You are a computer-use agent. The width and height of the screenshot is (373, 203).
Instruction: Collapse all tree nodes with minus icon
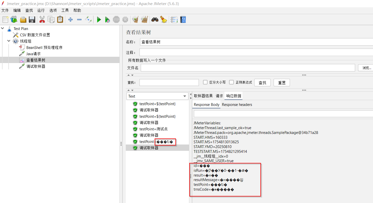pyautogui.click(x=79, y=19)
